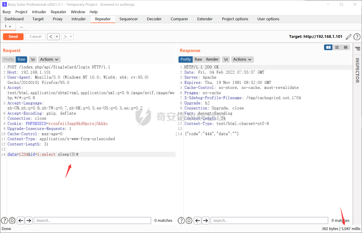Open forward-history dropdown arrow

pyautogui.click(x=71, y=37)
